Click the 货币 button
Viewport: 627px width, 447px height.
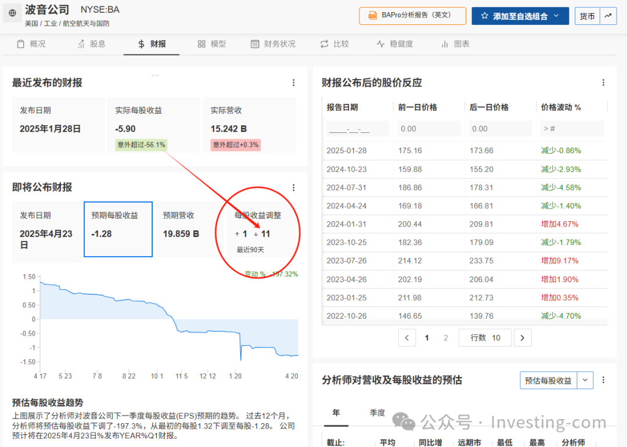[x=587, y=16]
